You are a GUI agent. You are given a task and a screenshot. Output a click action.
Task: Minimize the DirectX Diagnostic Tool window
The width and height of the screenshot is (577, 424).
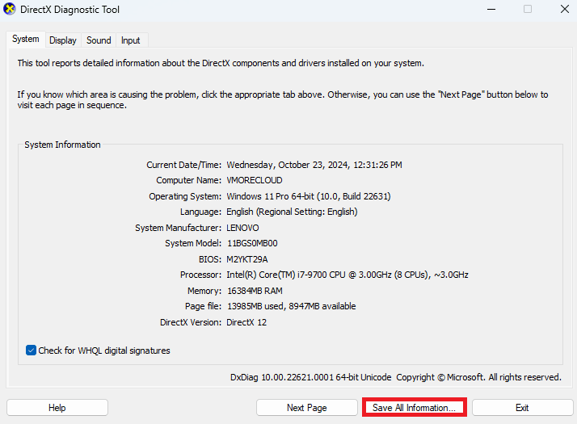coord(491,9)
